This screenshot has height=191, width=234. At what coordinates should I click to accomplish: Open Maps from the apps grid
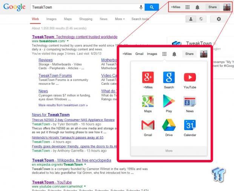click(148, 101)
